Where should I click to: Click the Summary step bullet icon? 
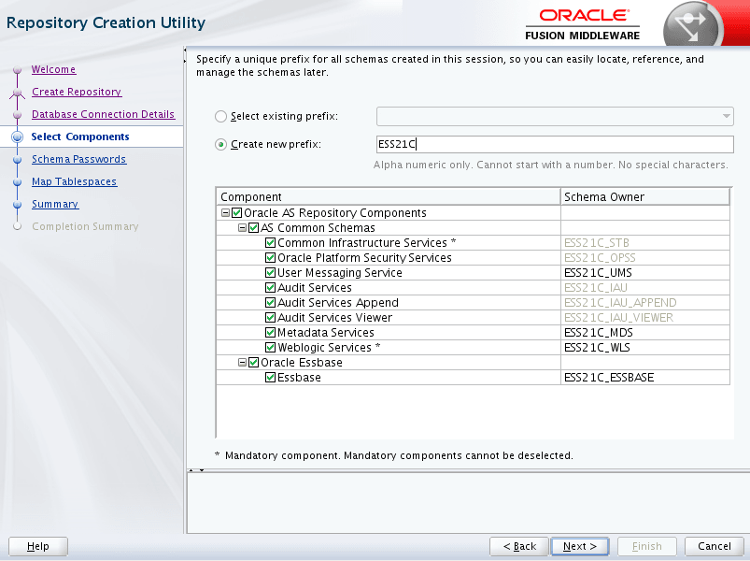(18, 205)
